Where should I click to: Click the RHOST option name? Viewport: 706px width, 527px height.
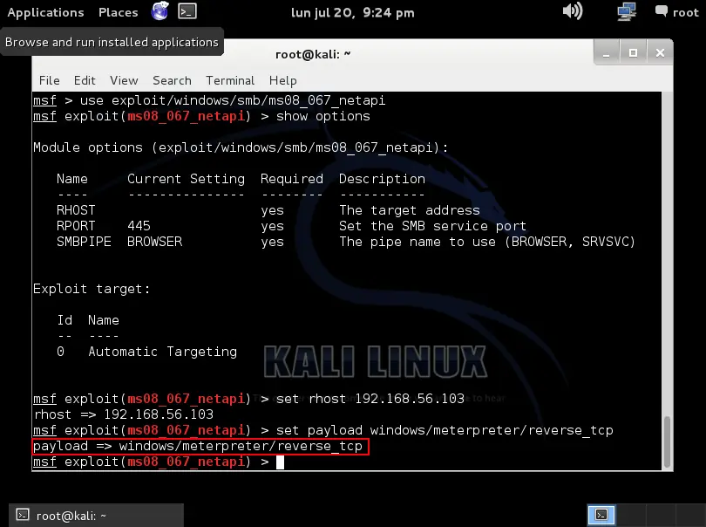coord(76,210)
